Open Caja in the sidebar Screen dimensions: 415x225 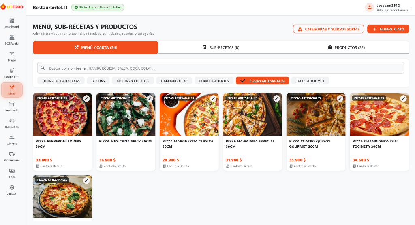tap(12, 173)
